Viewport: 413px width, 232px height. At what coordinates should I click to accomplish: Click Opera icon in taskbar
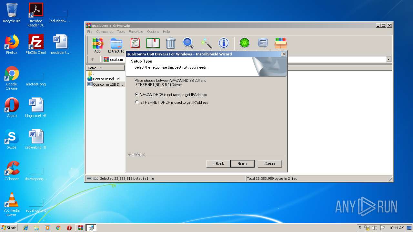click(69, 228)
